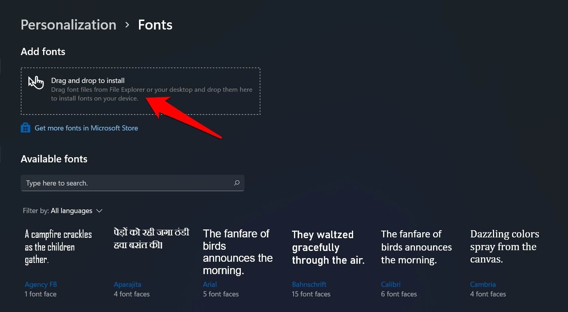
Task: Focus the Type here to search field
Action: coord(132,183)
